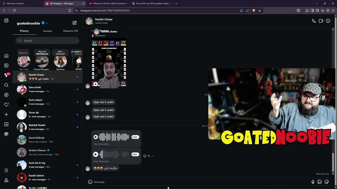Expand goatednoobie account switcher
This screenshot has height=189, width=337.
pos(47,23)
